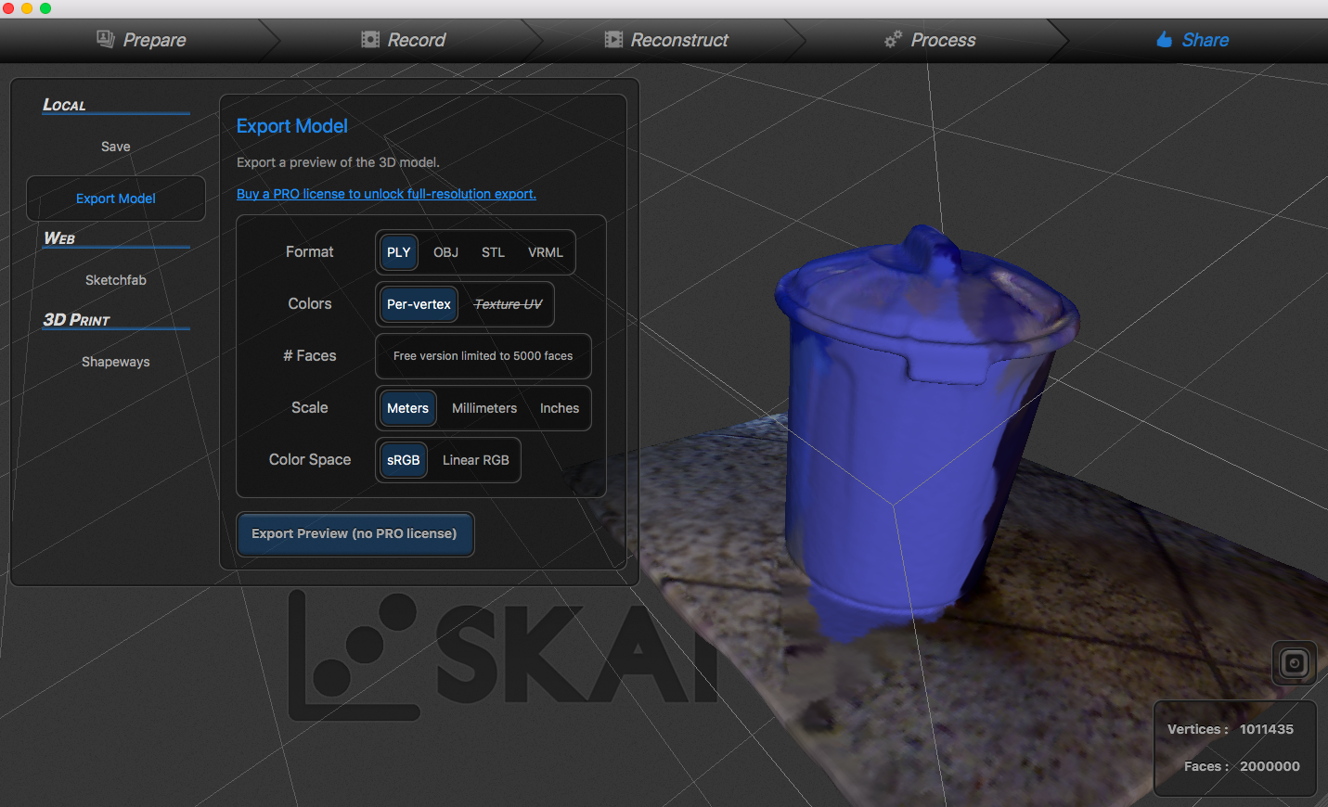Select the Share tab label
This screenshot has width=1328, height=807.
(x=1206, y=40)
